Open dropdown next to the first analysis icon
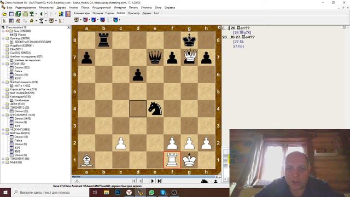Viewport: 350px width, 197px height. (80, 20)
